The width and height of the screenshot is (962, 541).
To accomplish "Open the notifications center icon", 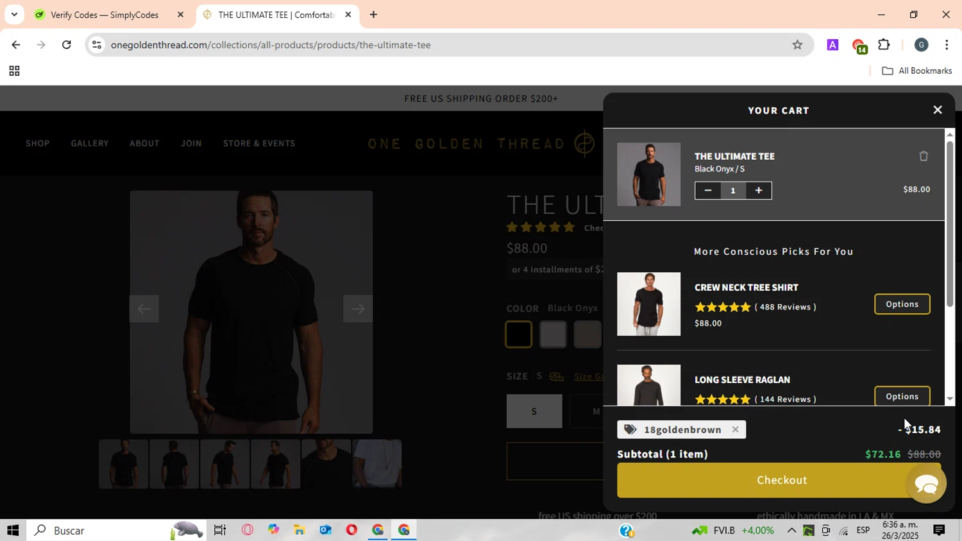I will [939, 531].
